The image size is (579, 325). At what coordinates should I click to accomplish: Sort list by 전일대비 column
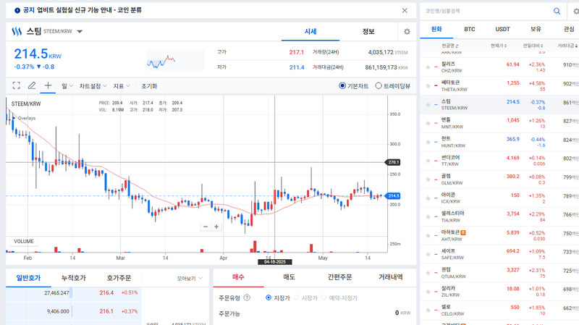point(533,46)
